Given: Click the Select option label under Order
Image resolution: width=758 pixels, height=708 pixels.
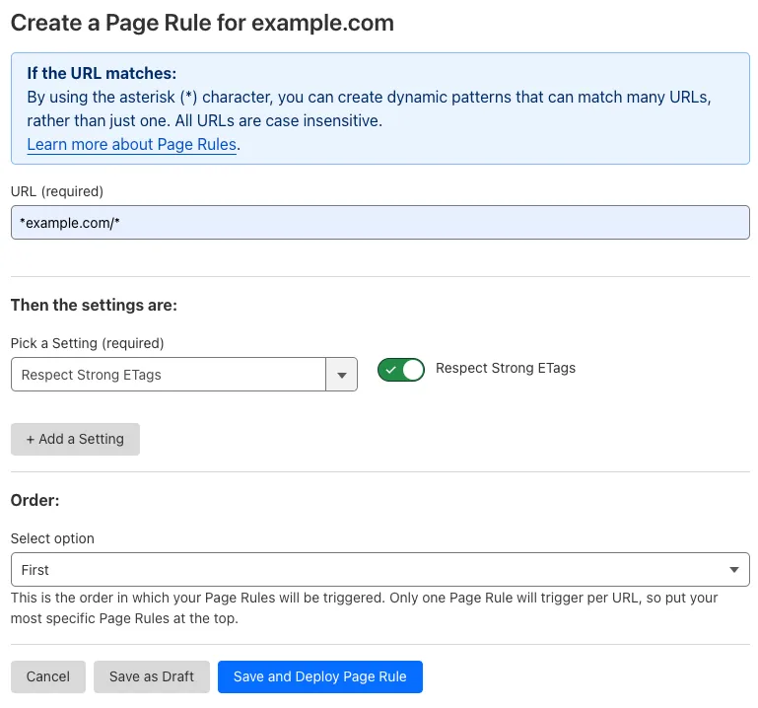Looking at the screenshot, I should (52, 538).
